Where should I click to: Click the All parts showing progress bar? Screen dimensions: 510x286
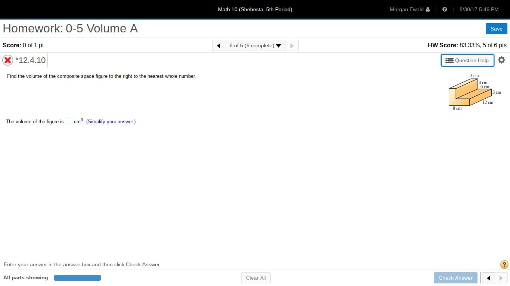77,278
